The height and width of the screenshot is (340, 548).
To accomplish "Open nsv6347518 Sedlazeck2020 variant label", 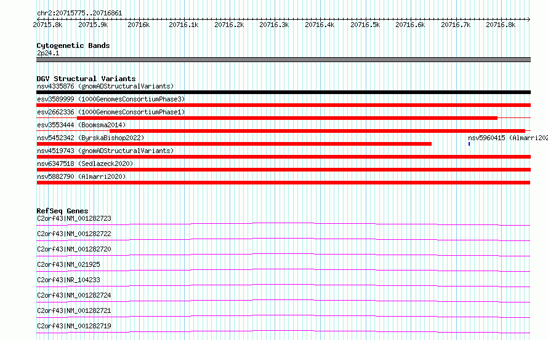I will [x=85, y=164].
